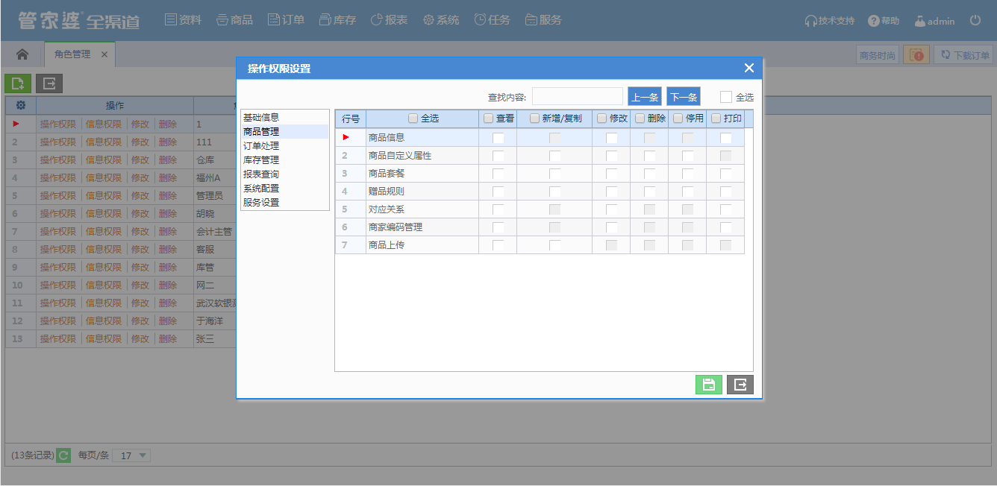This screenshot has height=486, width=997.
Task: Click the green add new role icon
Action: point(18,83)
